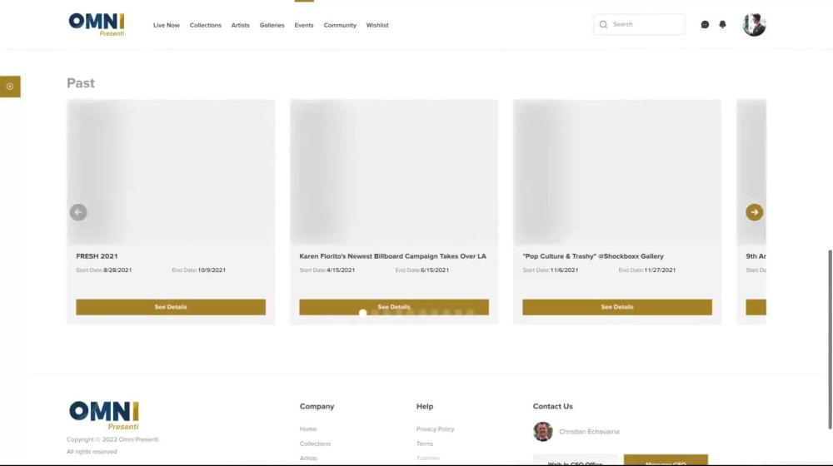Click the Copyright 2022 Omni Presenti text

pyautogui.click(x=112, y=439)
